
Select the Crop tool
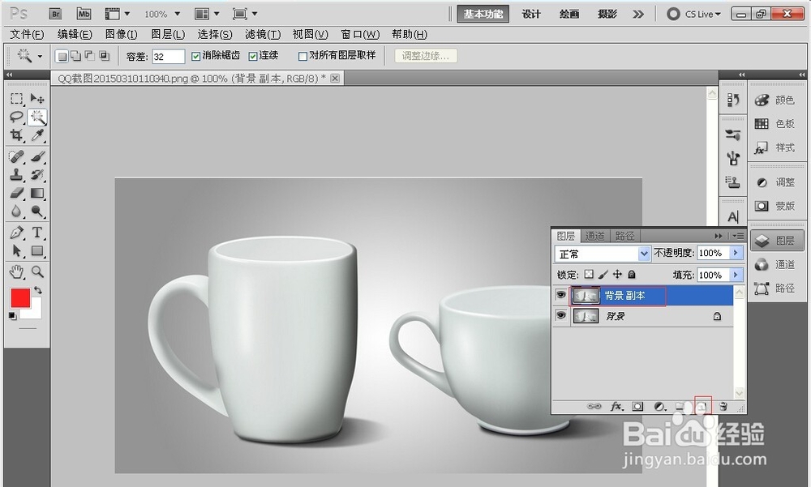[16, 135]
